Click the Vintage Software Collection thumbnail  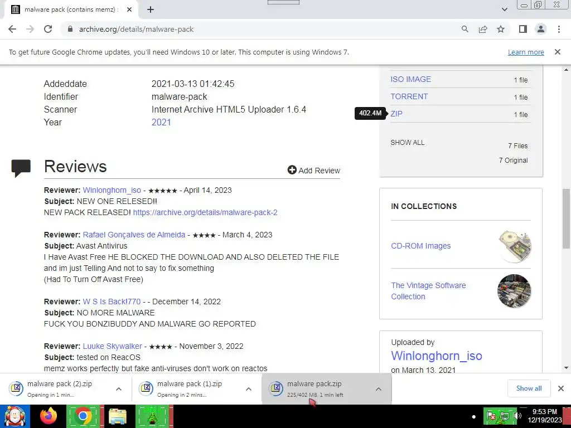[514, 291]
